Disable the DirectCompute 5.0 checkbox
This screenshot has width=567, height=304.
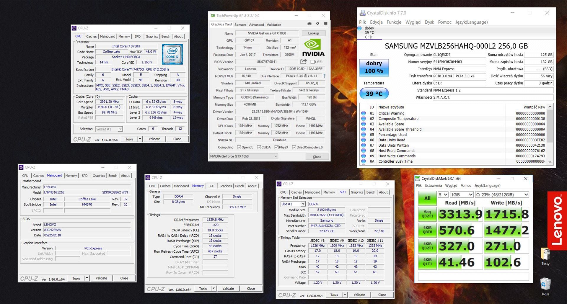click(x=294, y=147)
